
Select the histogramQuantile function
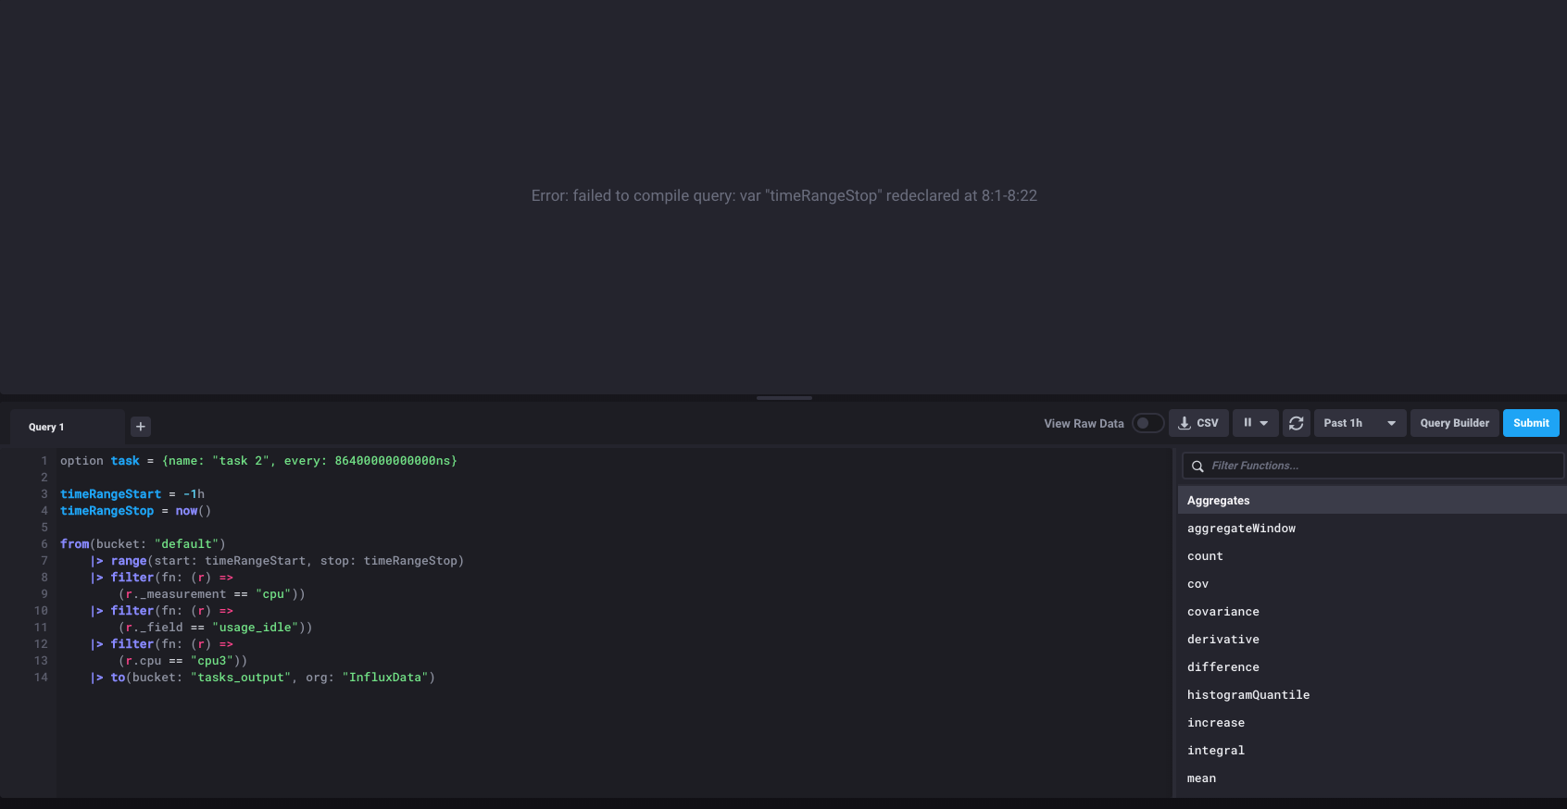pyautogui.click(x=1247, y=695)
